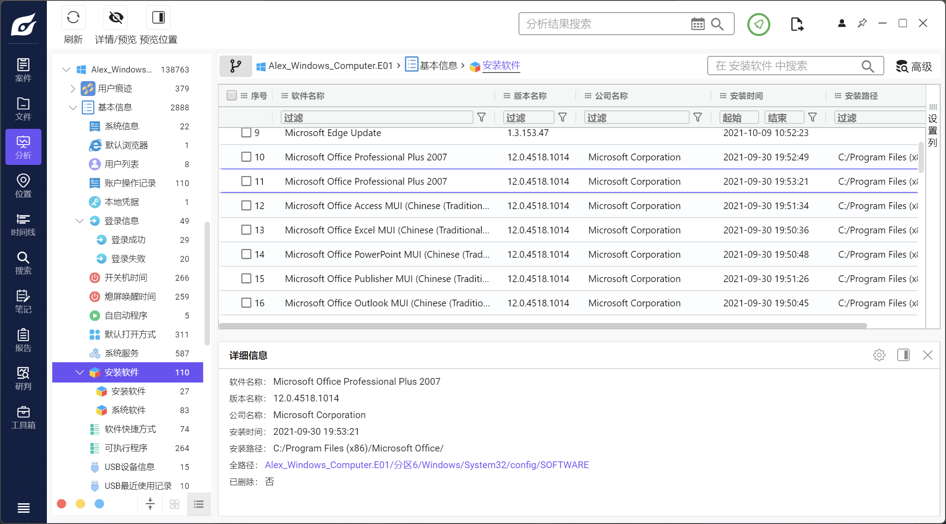The image size is (946, 524).
Task: Open the 软件名称 filter funnel
Action: pyautogui.click(x=481, y=118)
